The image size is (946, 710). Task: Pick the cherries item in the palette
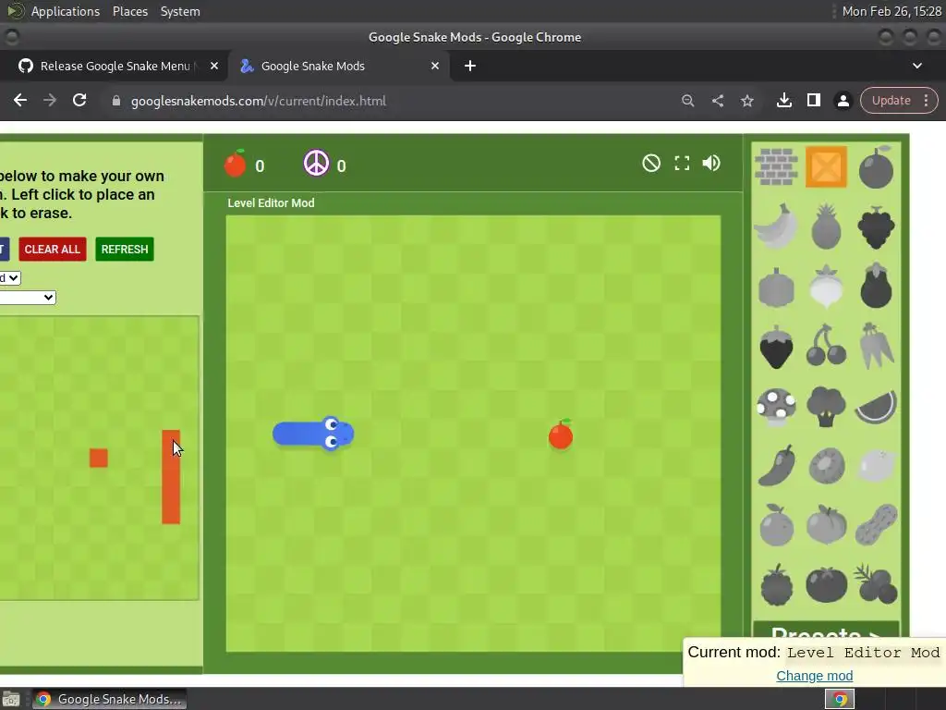coord(826,346)
